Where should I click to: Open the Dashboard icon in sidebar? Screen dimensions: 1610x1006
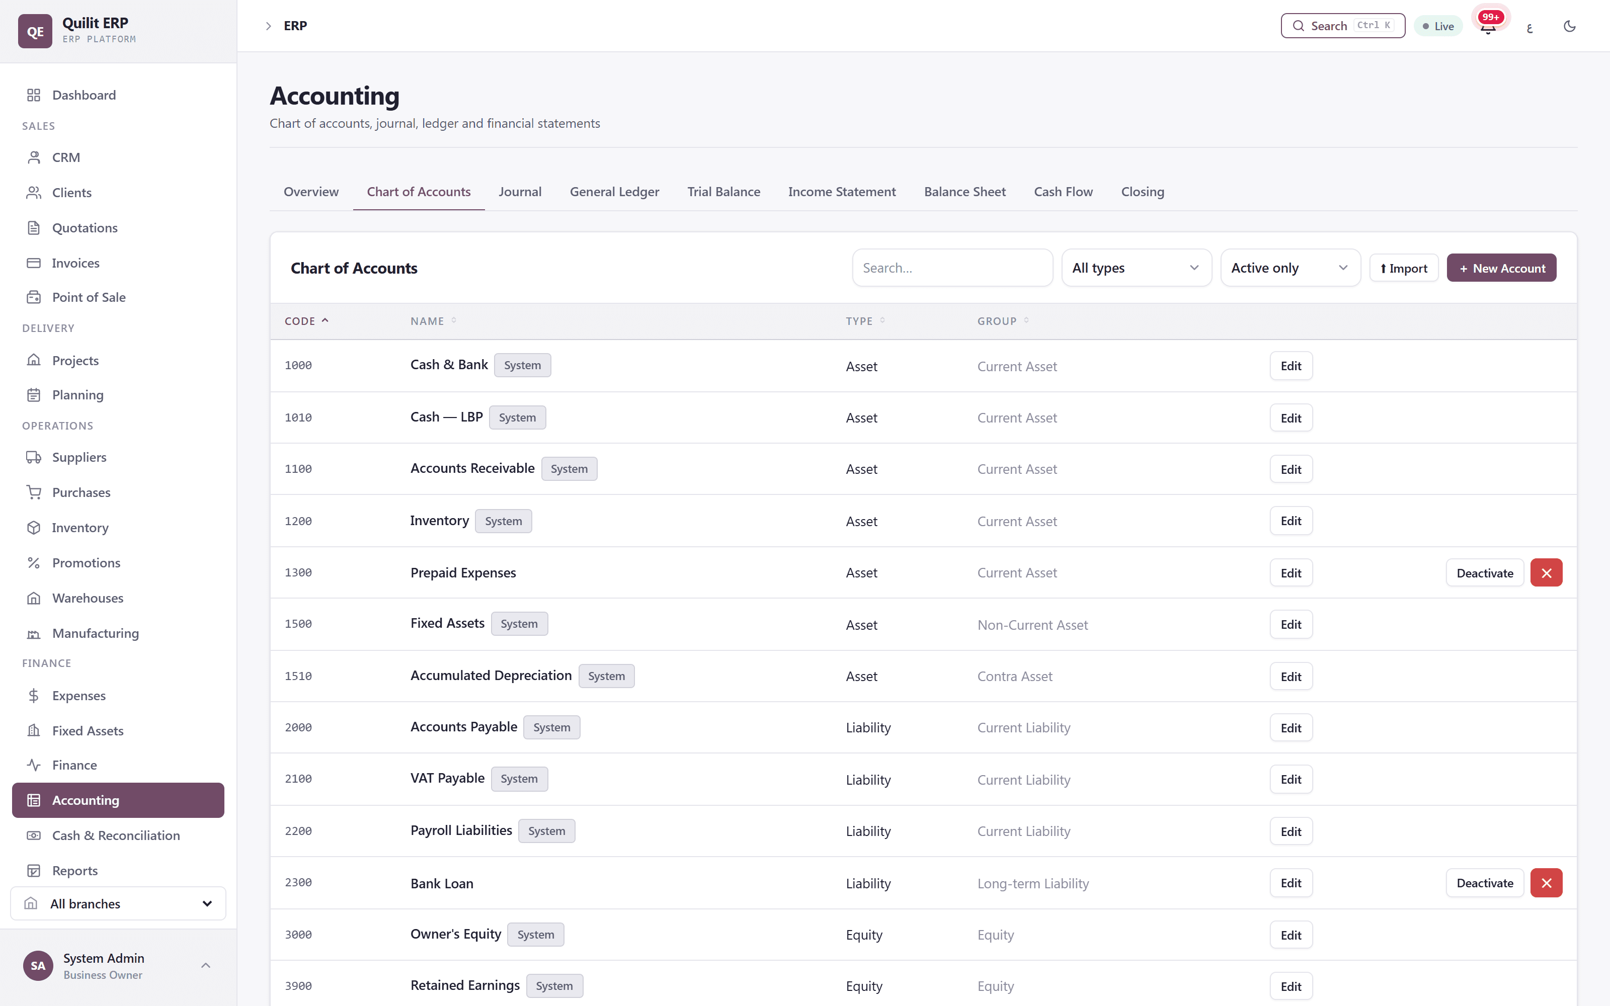(x=33, y=95)
